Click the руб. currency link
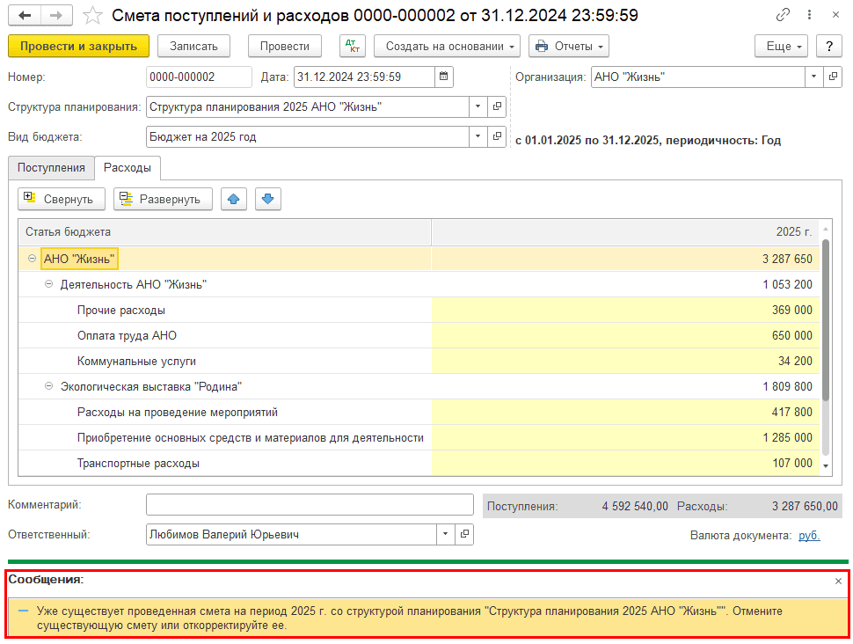This screenshot has width=853, height=644. tap(809, 535)
